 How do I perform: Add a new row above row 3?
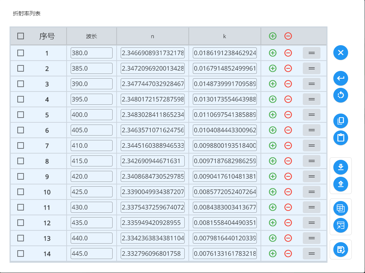tap(272, 83)
